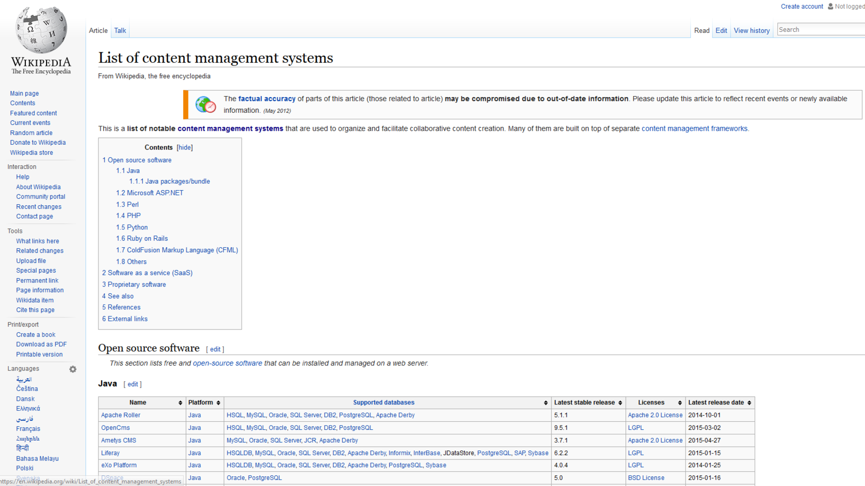Click Apache 2.0 License in Apache Roller row
This screenshot has height=486, width=865.
[x=655, y=415]
